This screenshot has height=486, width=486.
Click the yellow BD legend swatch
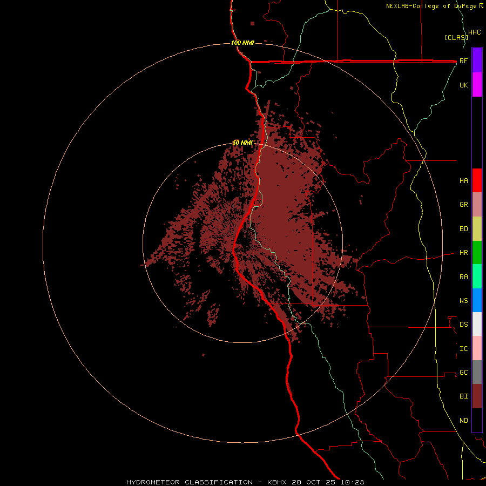[x=477, y=229]
